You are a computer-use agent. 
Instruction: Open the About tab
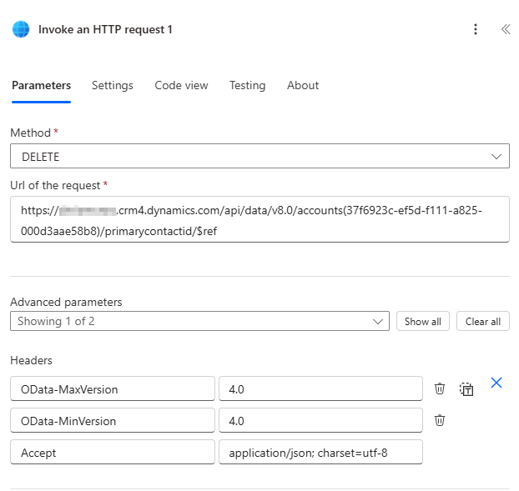pyautogui.click(x=303, y=85)
